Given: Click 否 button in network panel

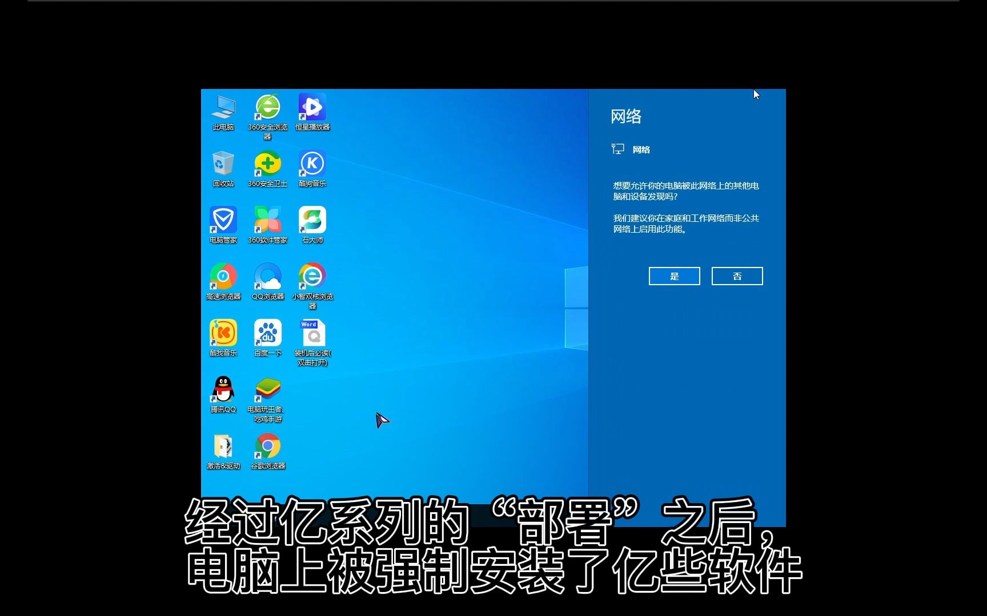Looking at the screenshot, I should tap(737, 276).
